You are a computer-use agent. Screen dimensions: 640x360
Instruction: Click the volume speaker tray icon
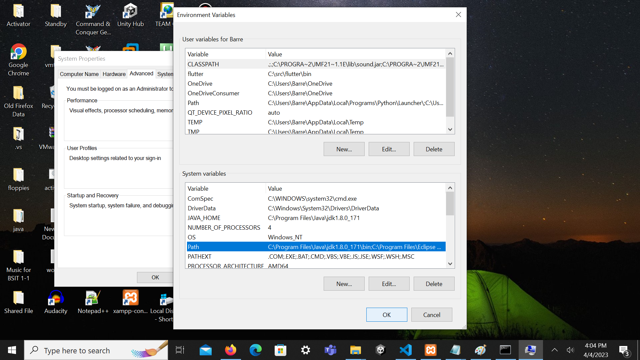click(x=570, y=350)
